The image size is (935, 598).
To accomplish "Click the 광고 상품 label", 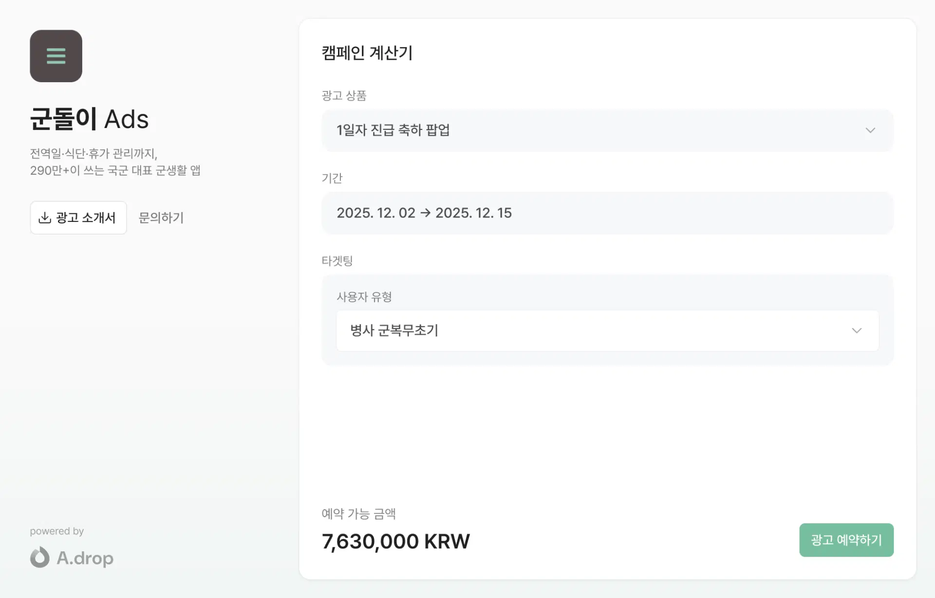I will [x=344, y=95].
